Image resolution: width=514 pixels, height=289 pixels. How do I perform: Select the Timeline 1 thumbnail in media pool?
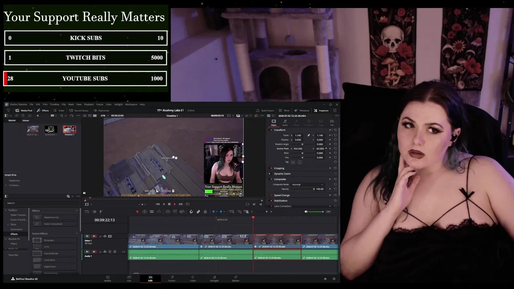click(69, 130)
